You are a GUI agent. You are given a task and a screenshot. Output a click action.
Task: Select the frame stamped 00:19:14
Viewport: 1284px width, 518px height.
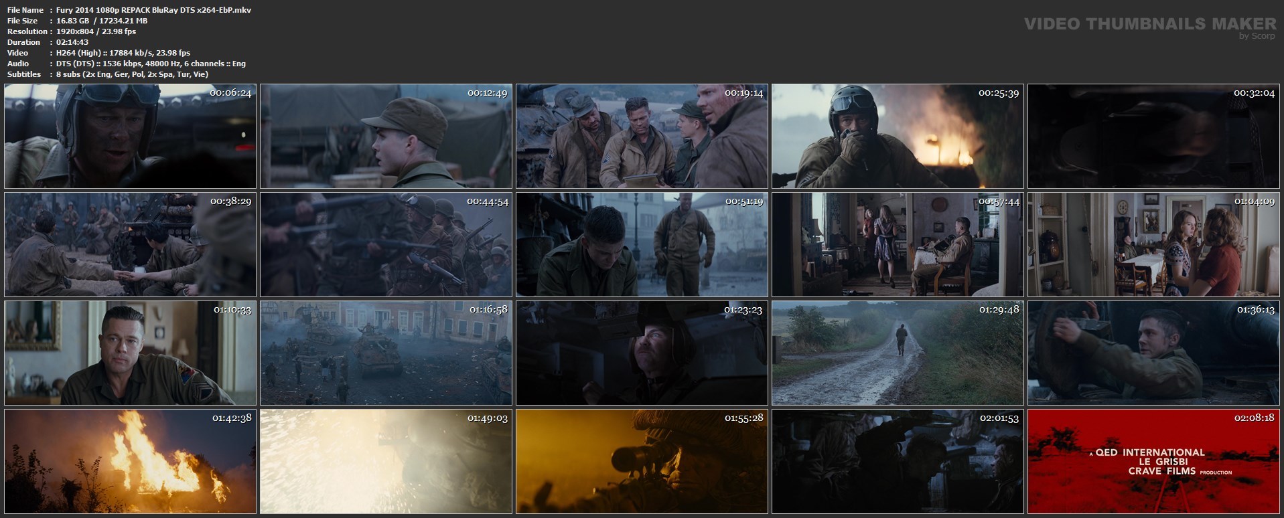642,136
